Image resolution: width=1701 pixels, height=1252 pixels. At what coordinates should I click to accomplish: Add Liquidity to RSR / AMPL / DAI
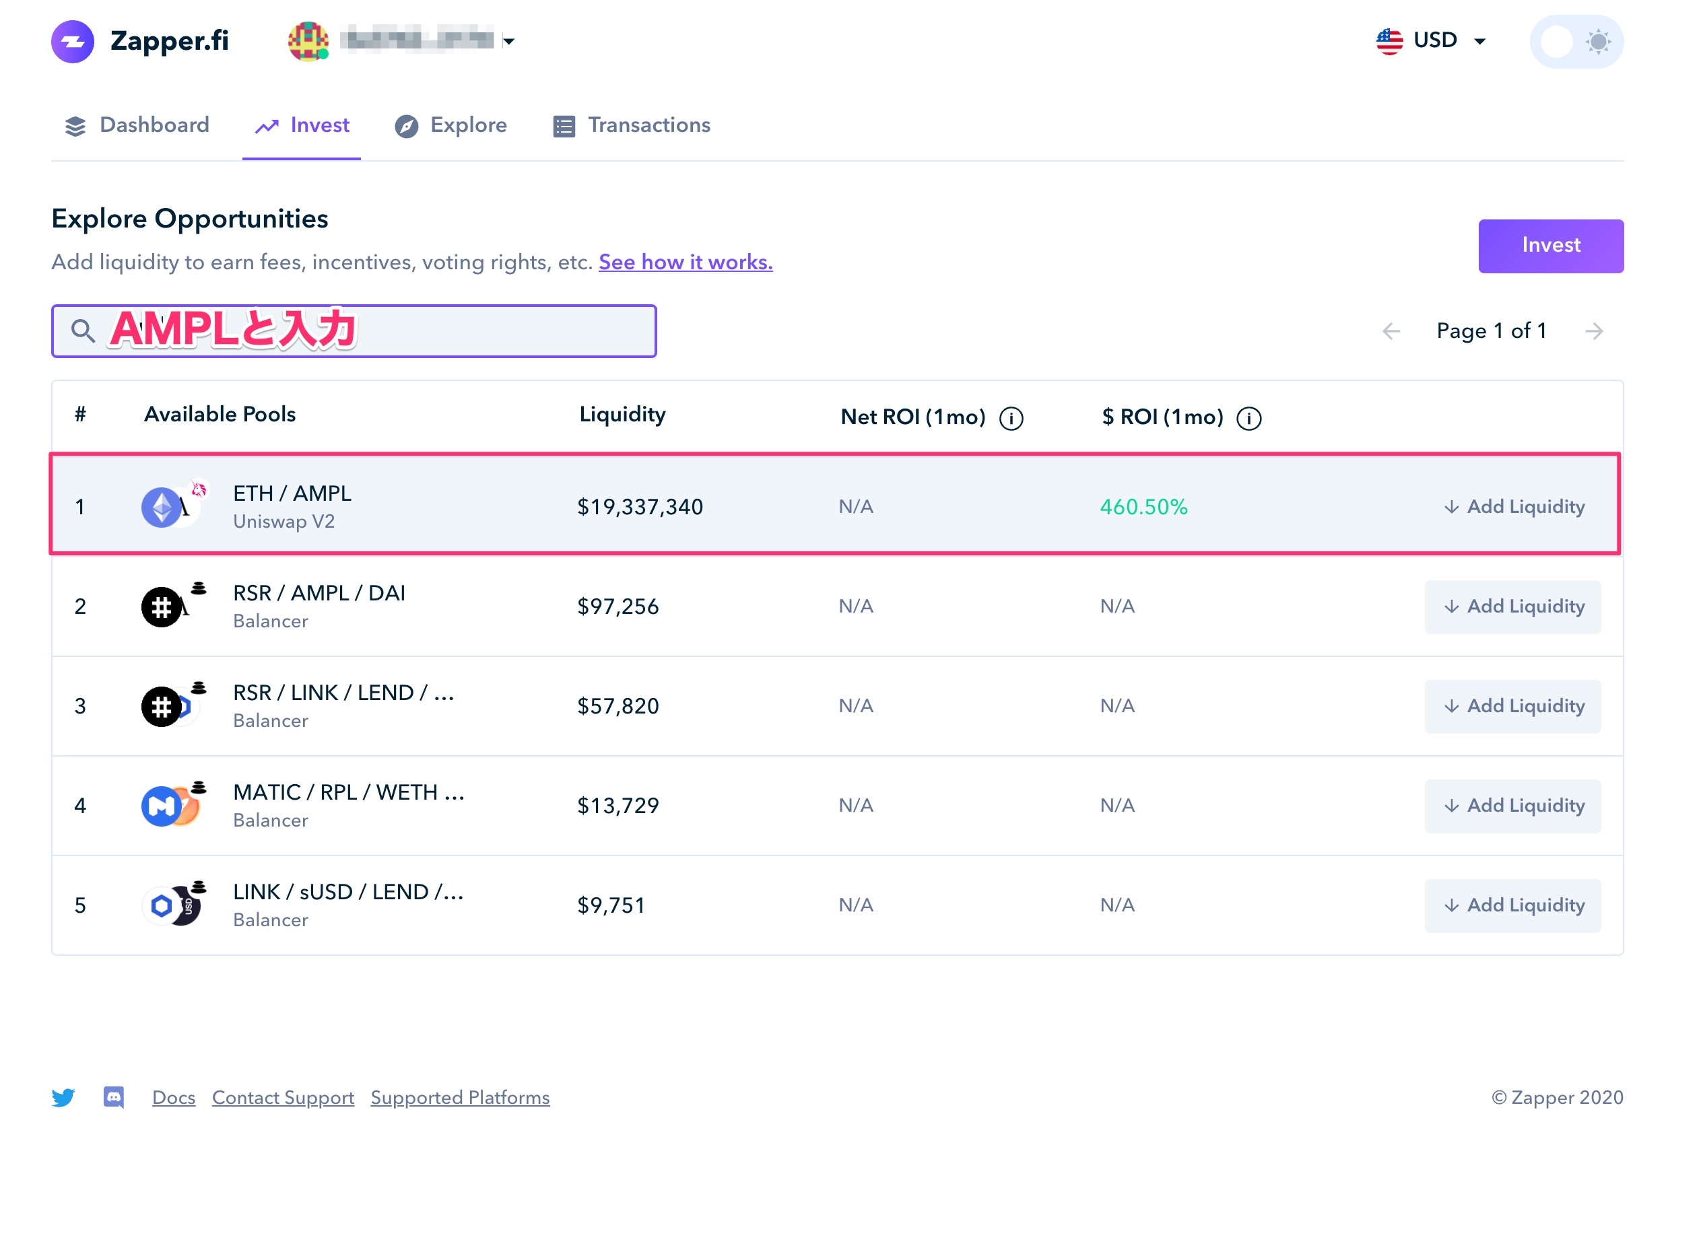tap(1512, 606)
